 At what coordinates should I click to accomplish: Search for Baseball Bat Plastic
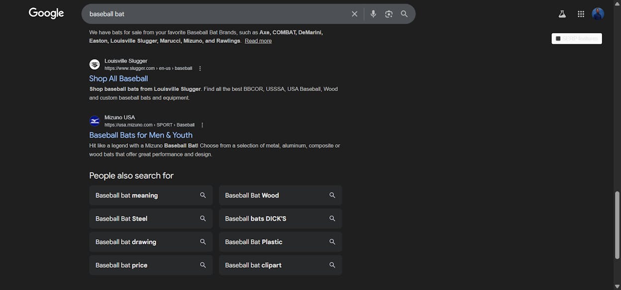281,242
